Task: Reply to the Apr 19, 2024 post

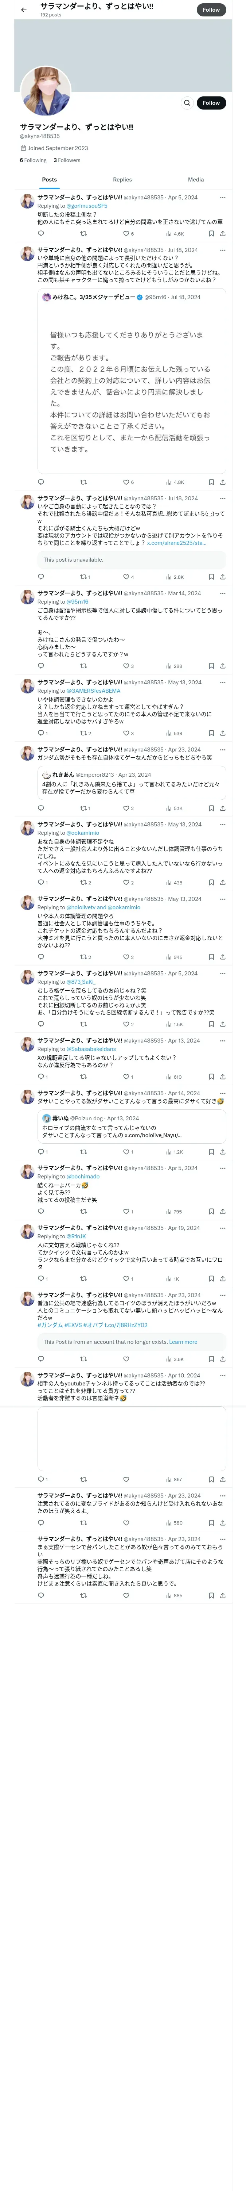Action: [x=41, y=1278]
